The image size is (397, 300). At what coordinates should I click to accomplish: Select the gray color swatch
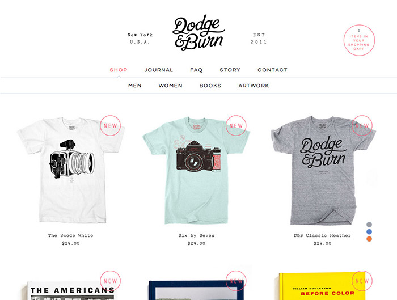tap(369, 225)
